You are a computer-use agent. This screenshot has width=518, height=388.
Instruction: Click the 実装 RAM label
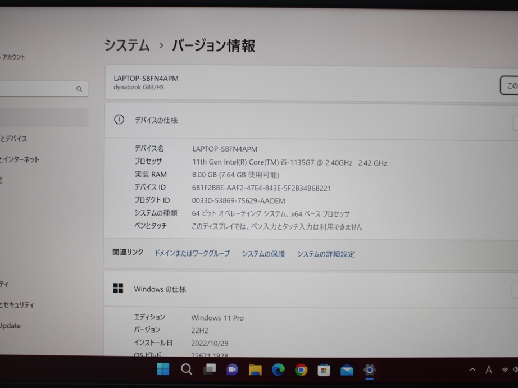point(151,175)
